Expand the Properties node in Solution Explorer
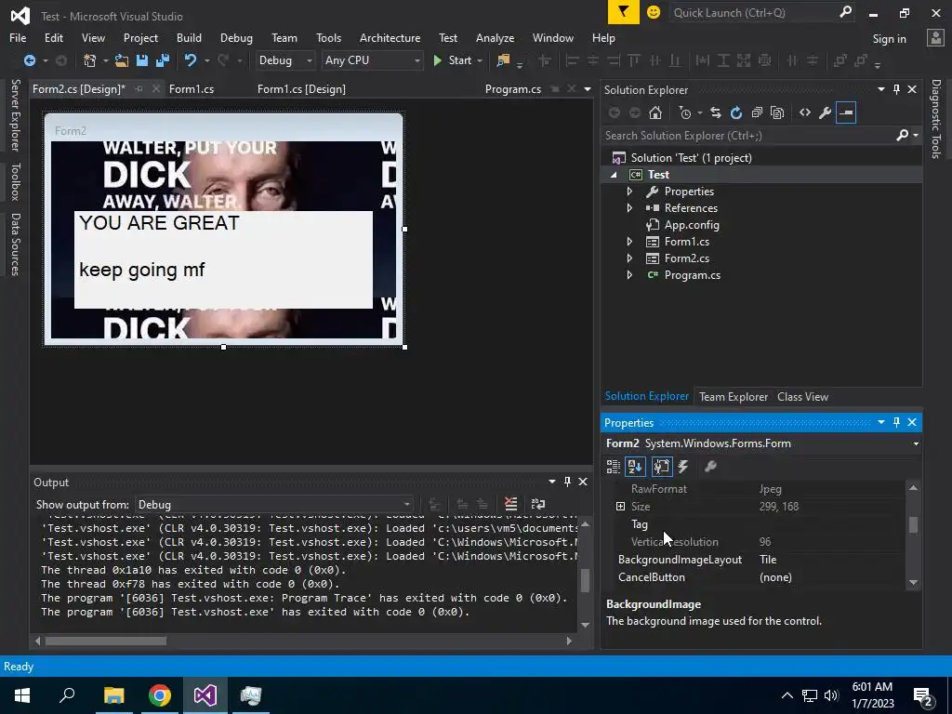The height and width of the screenshot is (714, 952). tap(629, 192)
